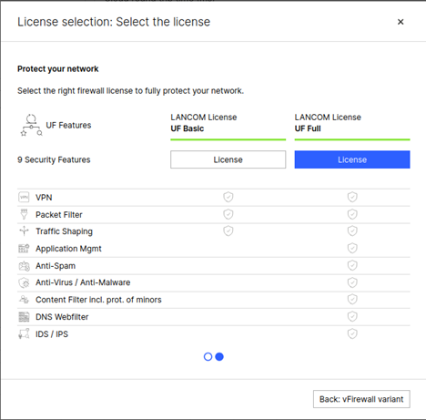
Task: Click the 'Protect your network' heading
Action: pos(57,69)
